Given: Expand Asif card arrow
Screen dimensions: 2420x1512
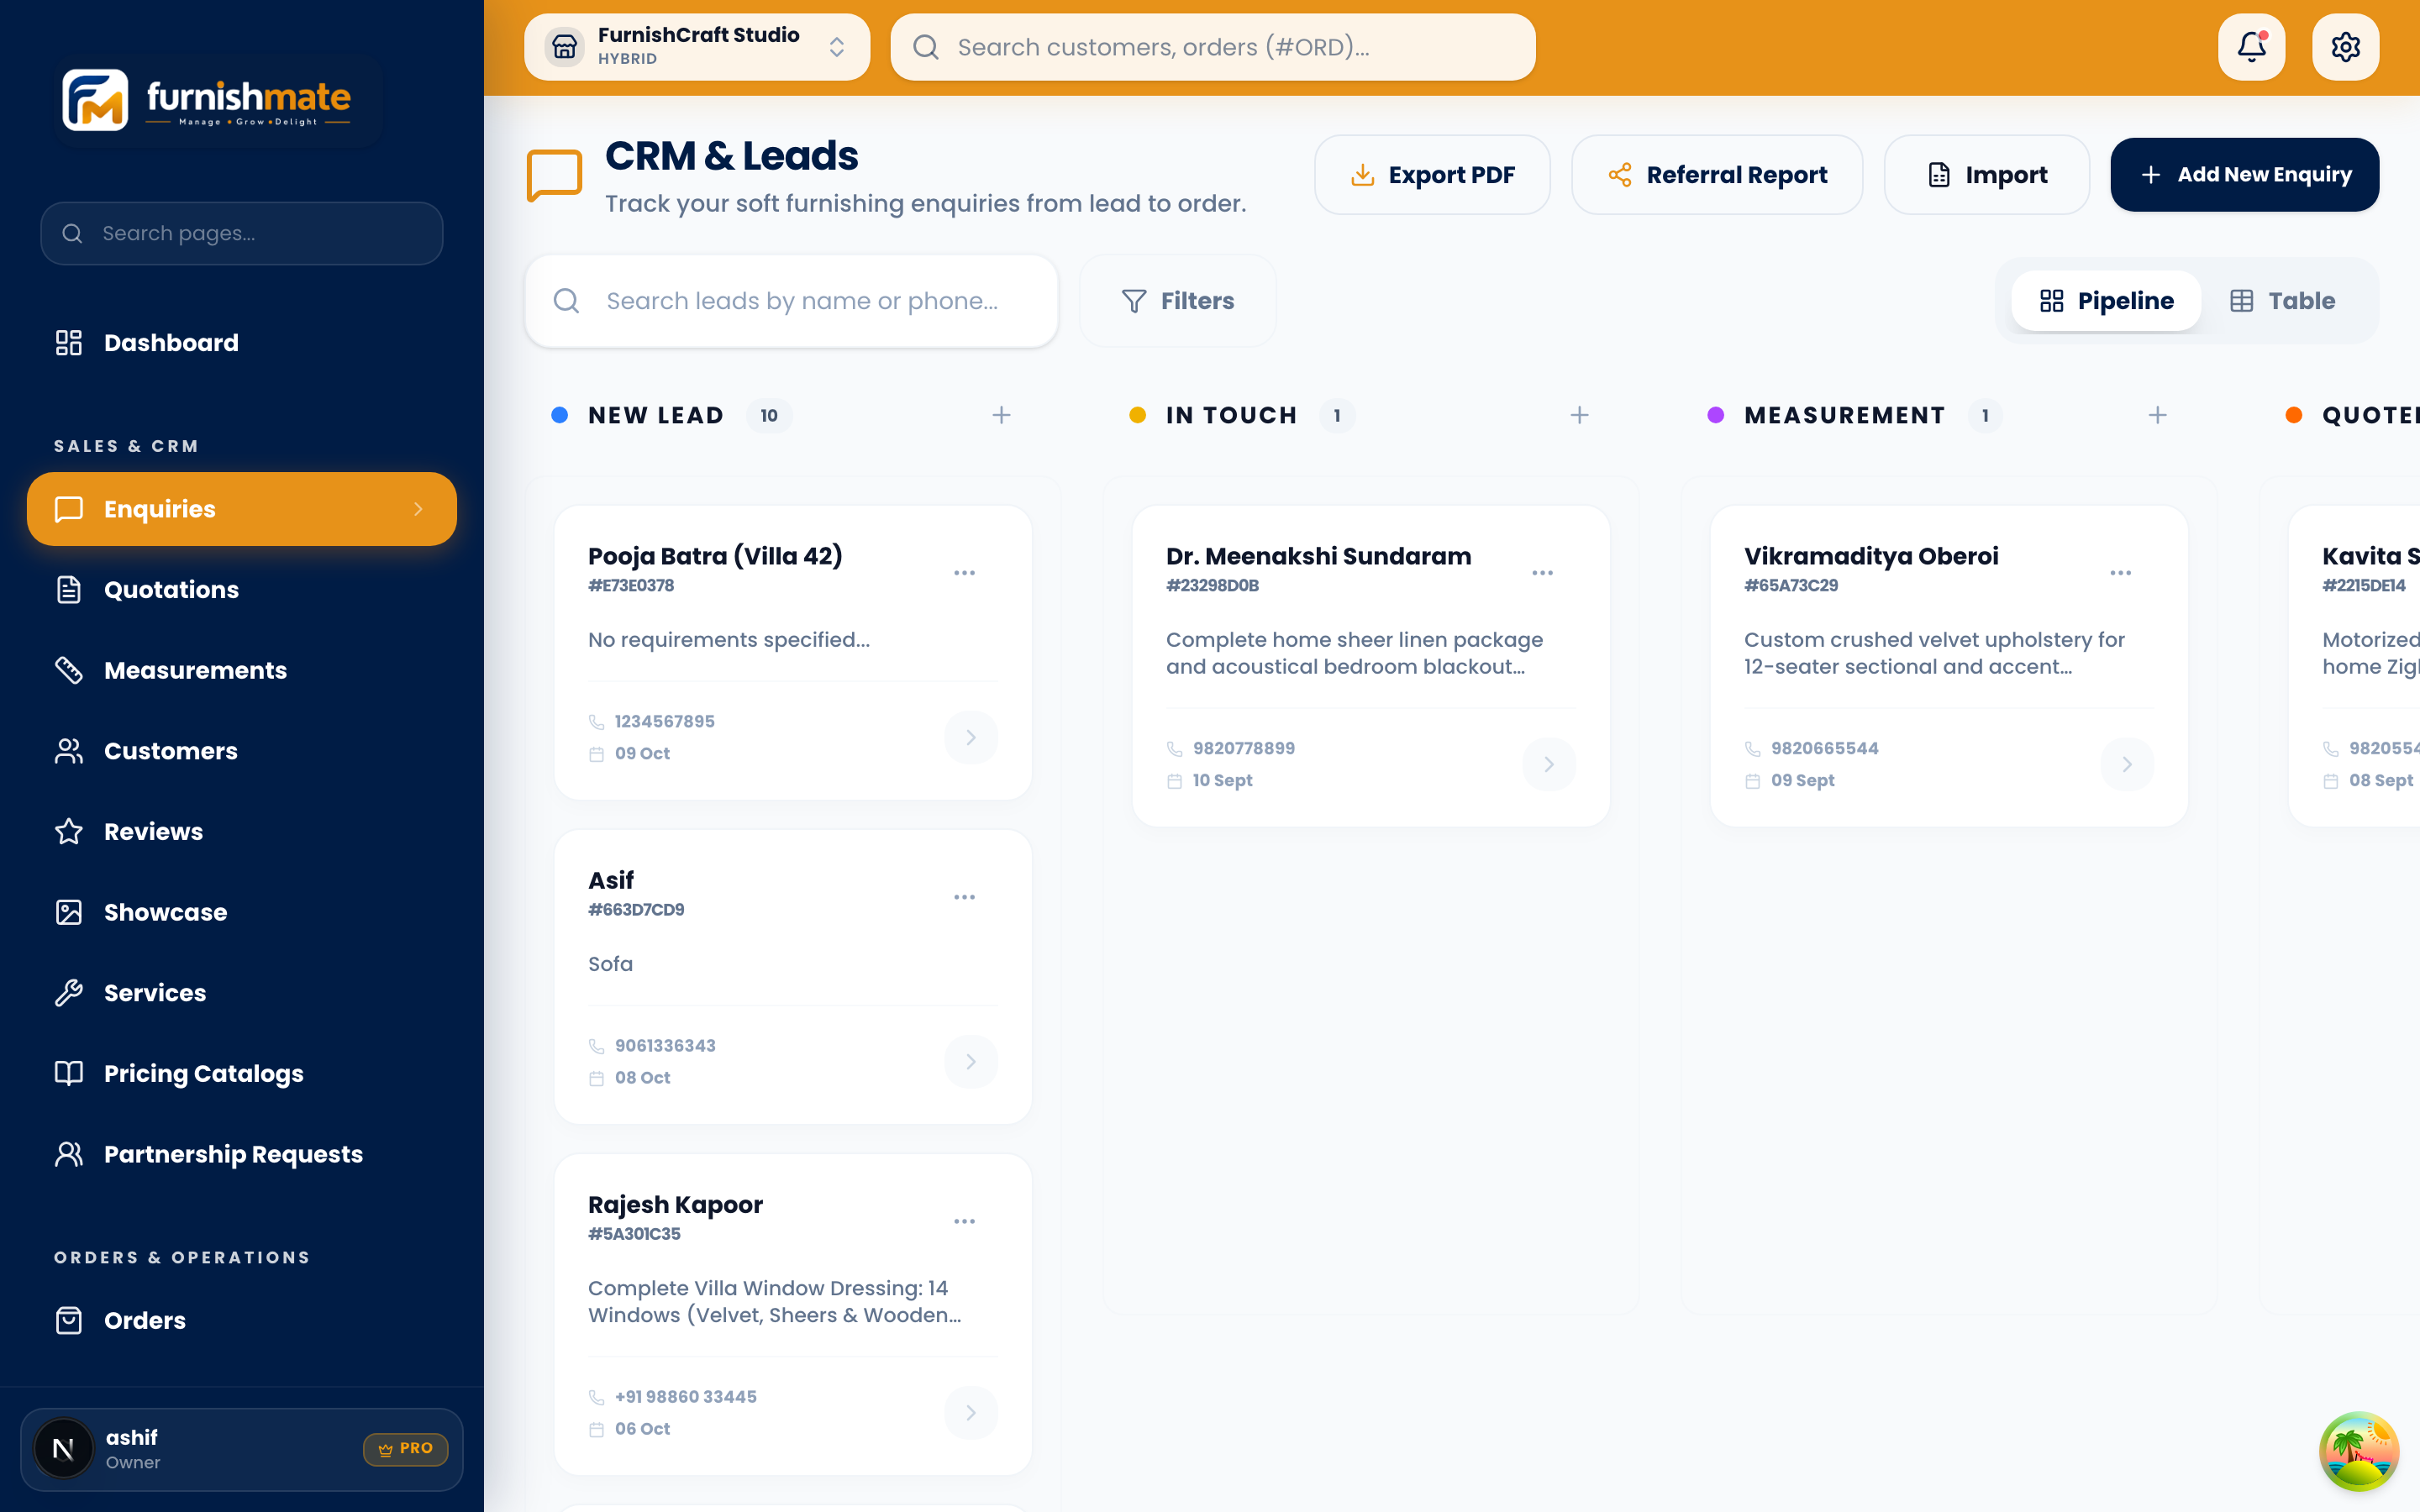Looking at the screenshot, I should pyautogui.click(x=970, y=1061).
